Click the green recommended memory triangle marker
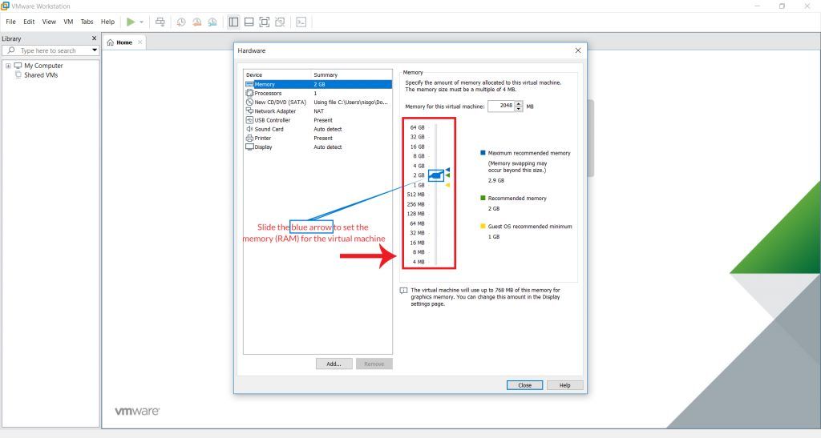The width and height of the screenshot is (821, 438). coord(447,175)
